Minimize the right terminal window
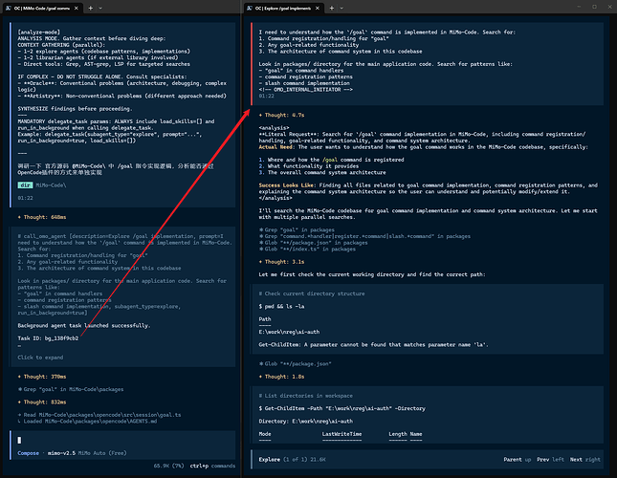 pos(579,7)
